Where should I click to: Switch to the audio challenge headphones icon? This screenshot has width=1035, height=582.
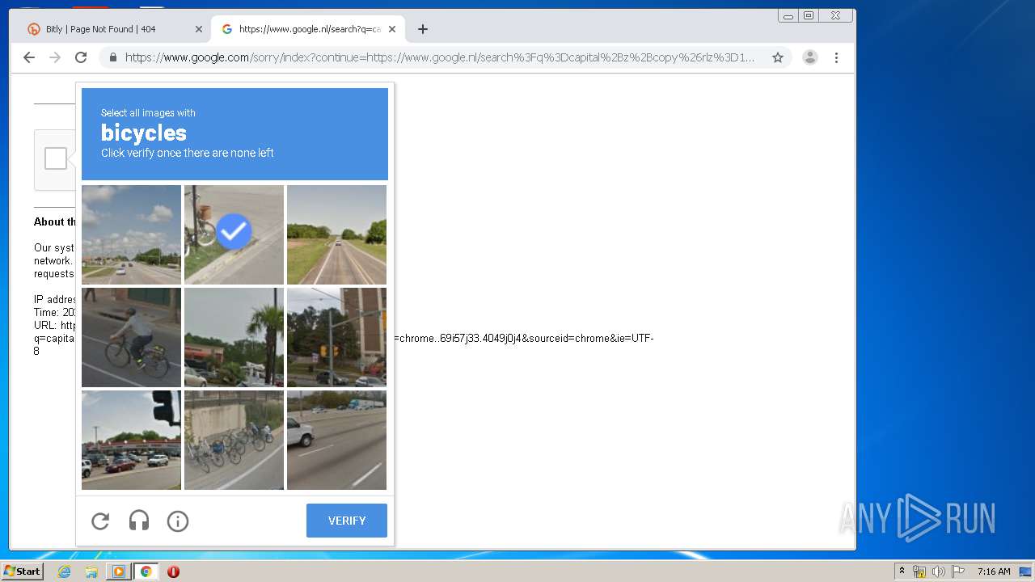tap(139, 521)
